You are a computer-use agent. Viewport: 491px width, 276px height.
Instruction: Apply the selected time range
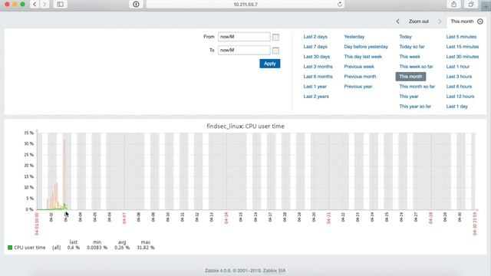(269, 64)
